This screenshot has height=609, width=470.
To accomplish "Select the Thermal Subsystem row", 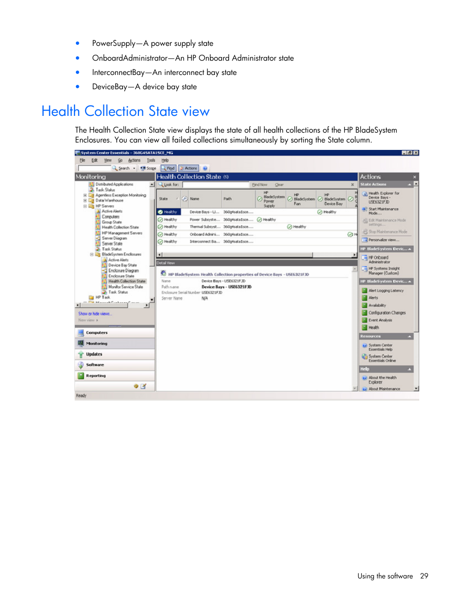I will point(256,227).
